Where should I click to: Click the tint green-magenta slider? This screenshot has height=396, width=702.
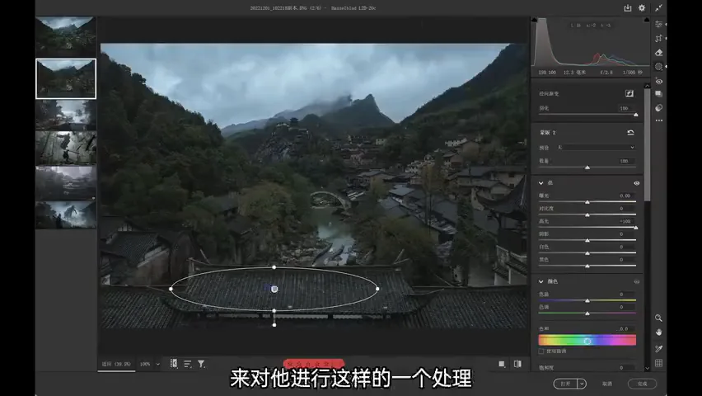tap(587, 313)
